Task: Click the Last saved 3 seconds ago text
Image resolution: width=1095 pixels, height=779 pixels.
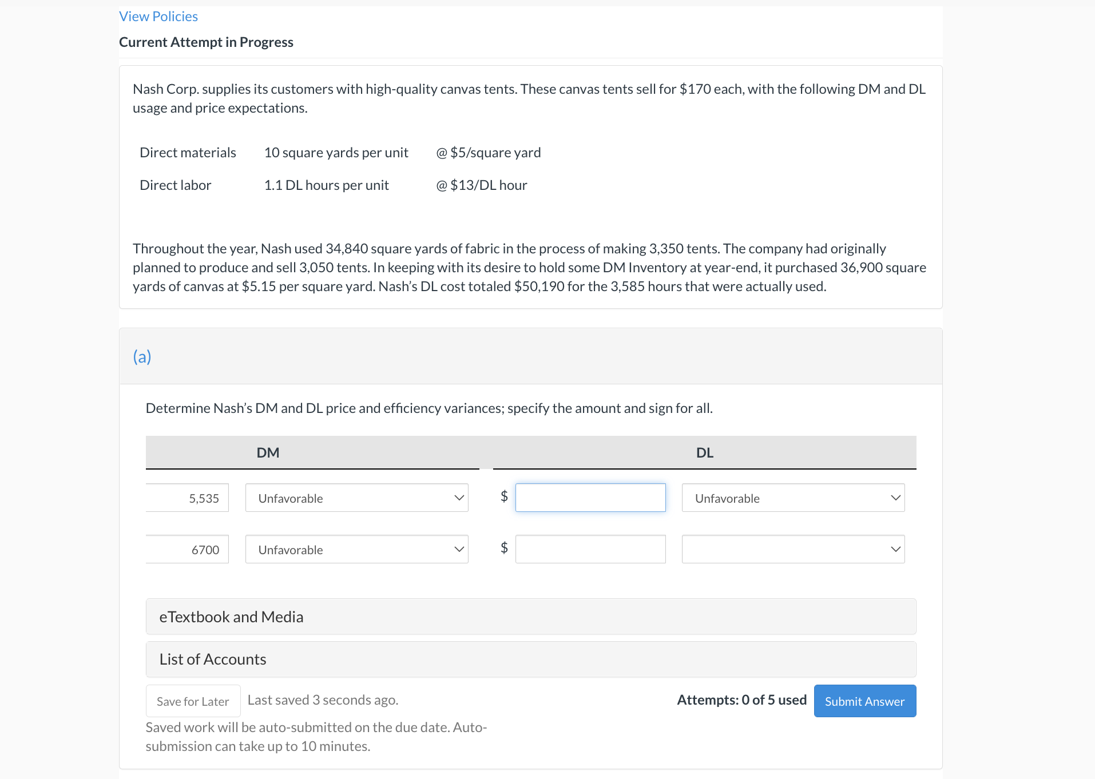Action: pos(323,699)
